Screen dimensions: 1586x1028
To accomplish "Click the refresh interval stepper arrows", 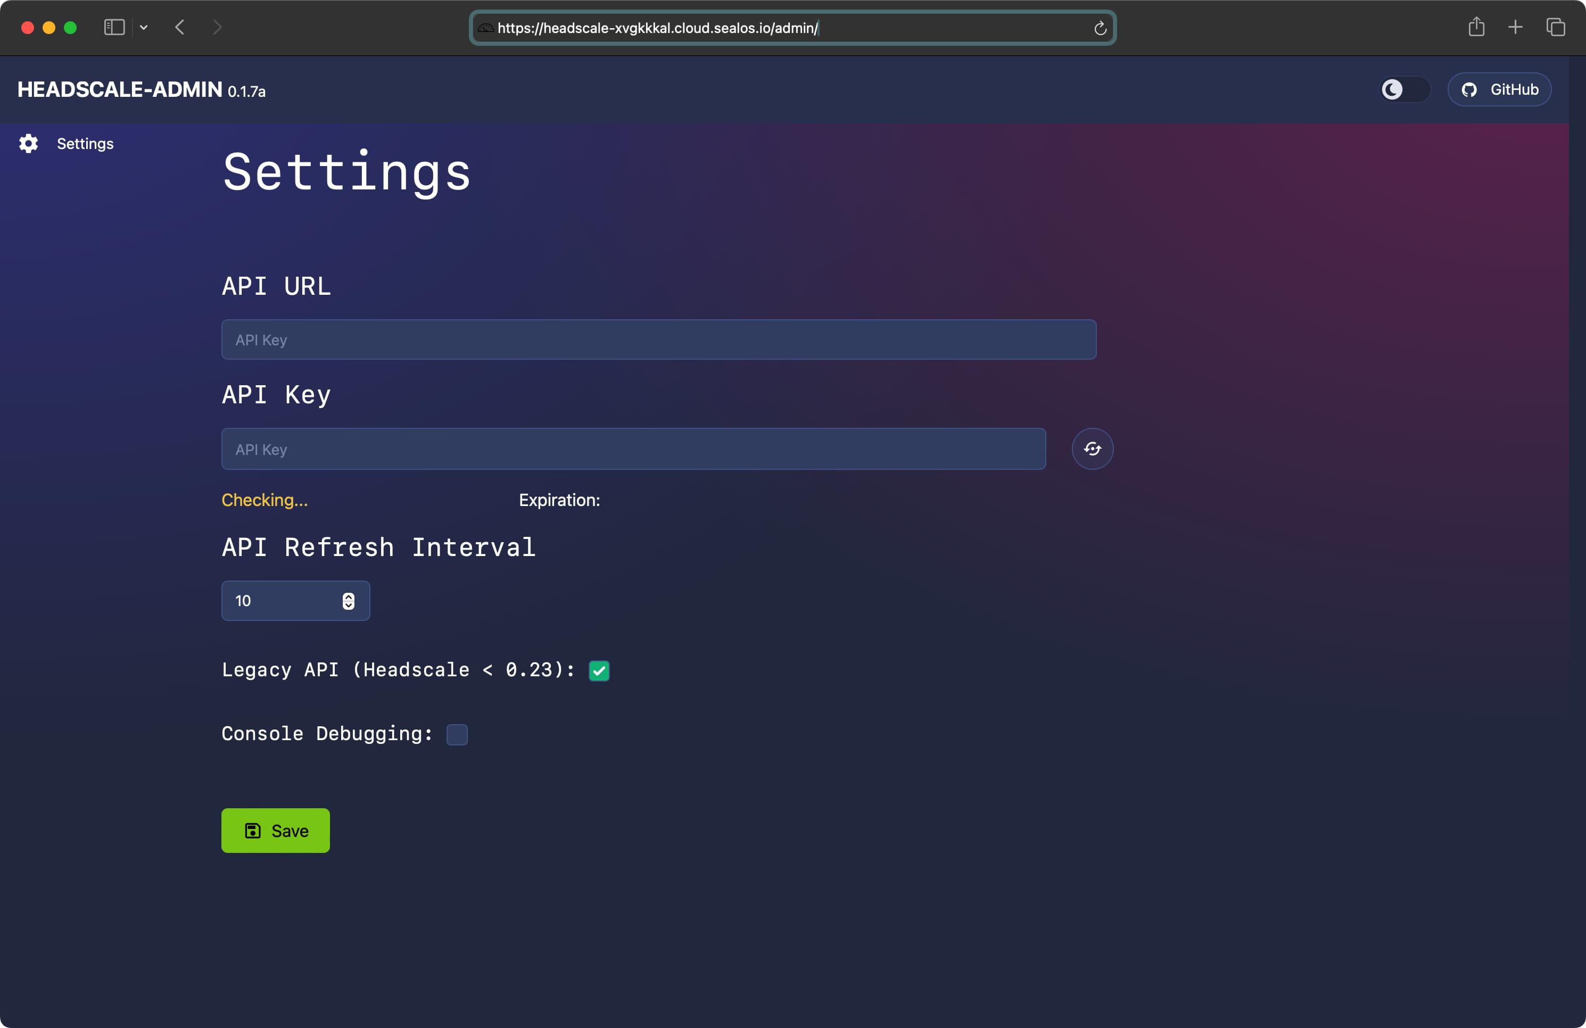I will 348,601.
